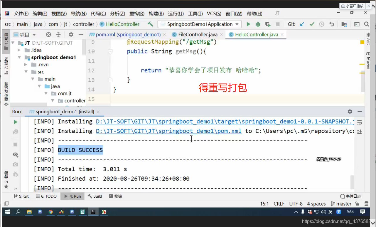Screen dimensions: 376x227
Task: Show Git history clock icon
Action: [x=322, y=24]
